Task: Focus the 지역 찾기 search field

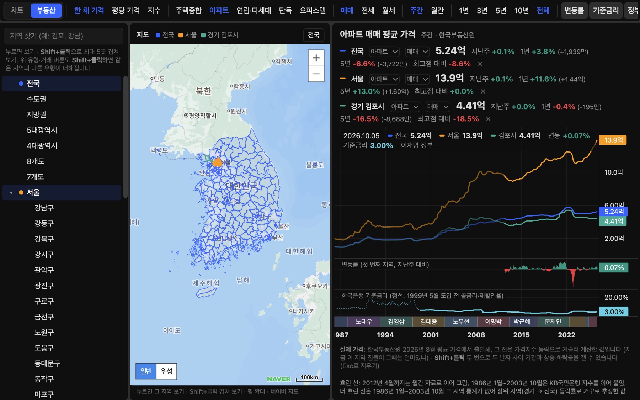Action: [64, 36]
